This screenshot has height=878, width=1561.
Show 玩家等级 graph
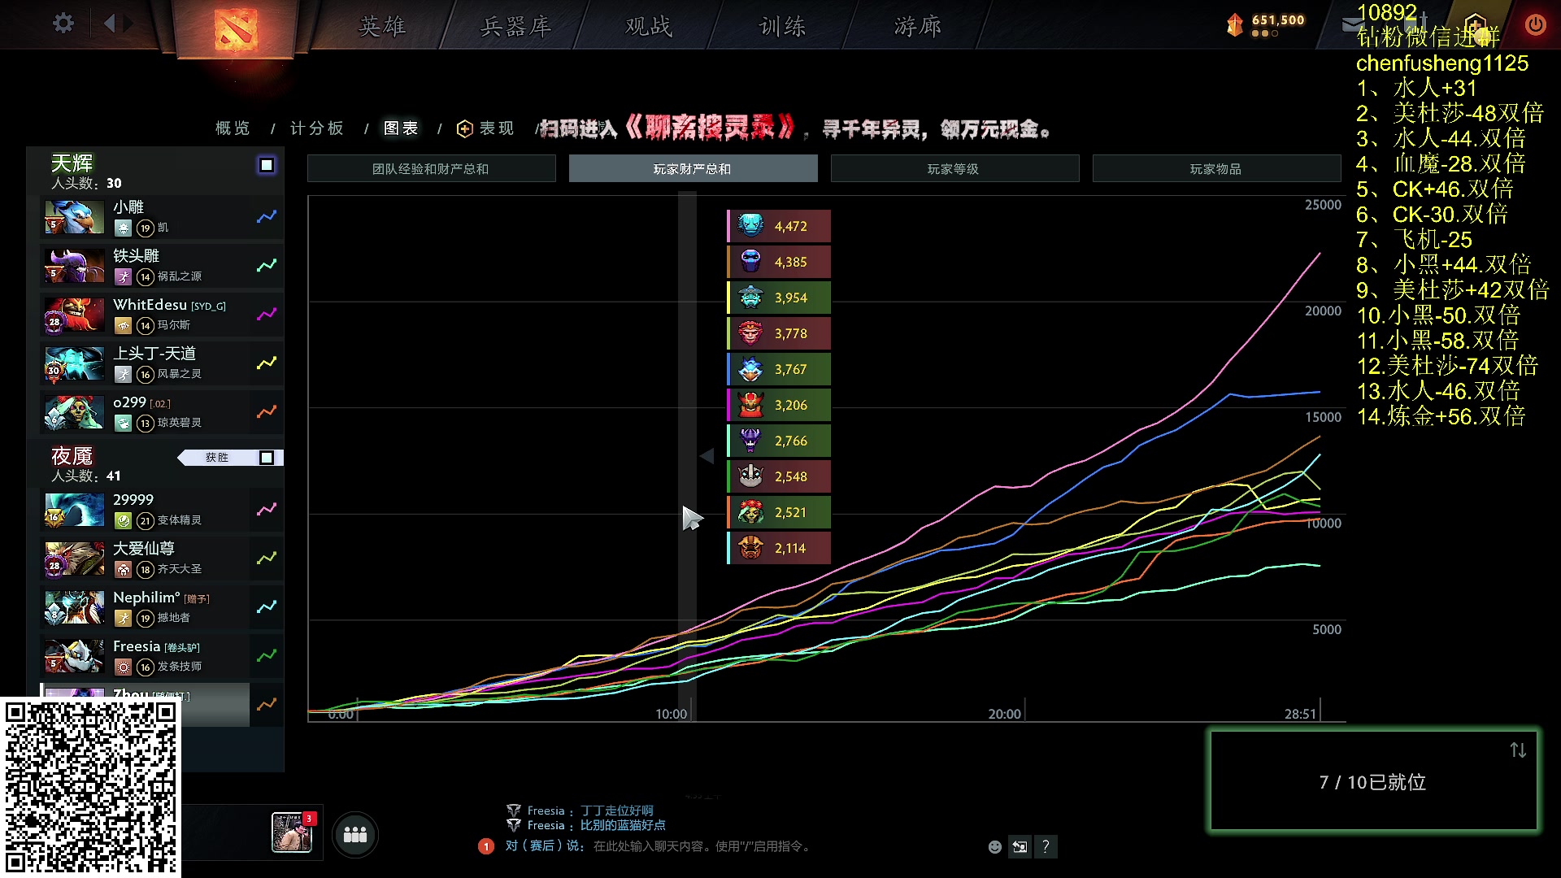[x=954, y=168]
